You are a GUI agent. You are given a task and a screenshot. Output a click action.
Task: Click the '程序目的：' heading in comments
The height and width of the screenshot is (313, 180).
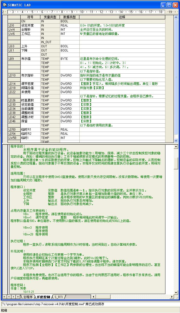coord(18,146)
